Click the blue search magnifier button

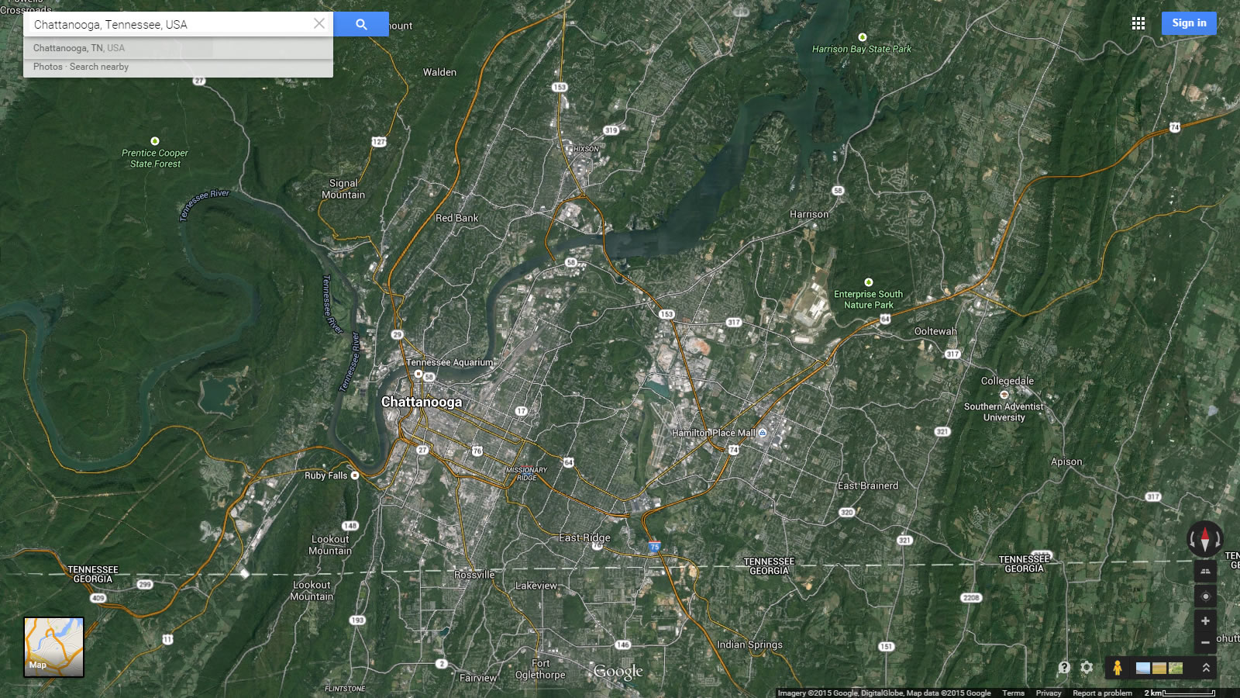(361, 24)
